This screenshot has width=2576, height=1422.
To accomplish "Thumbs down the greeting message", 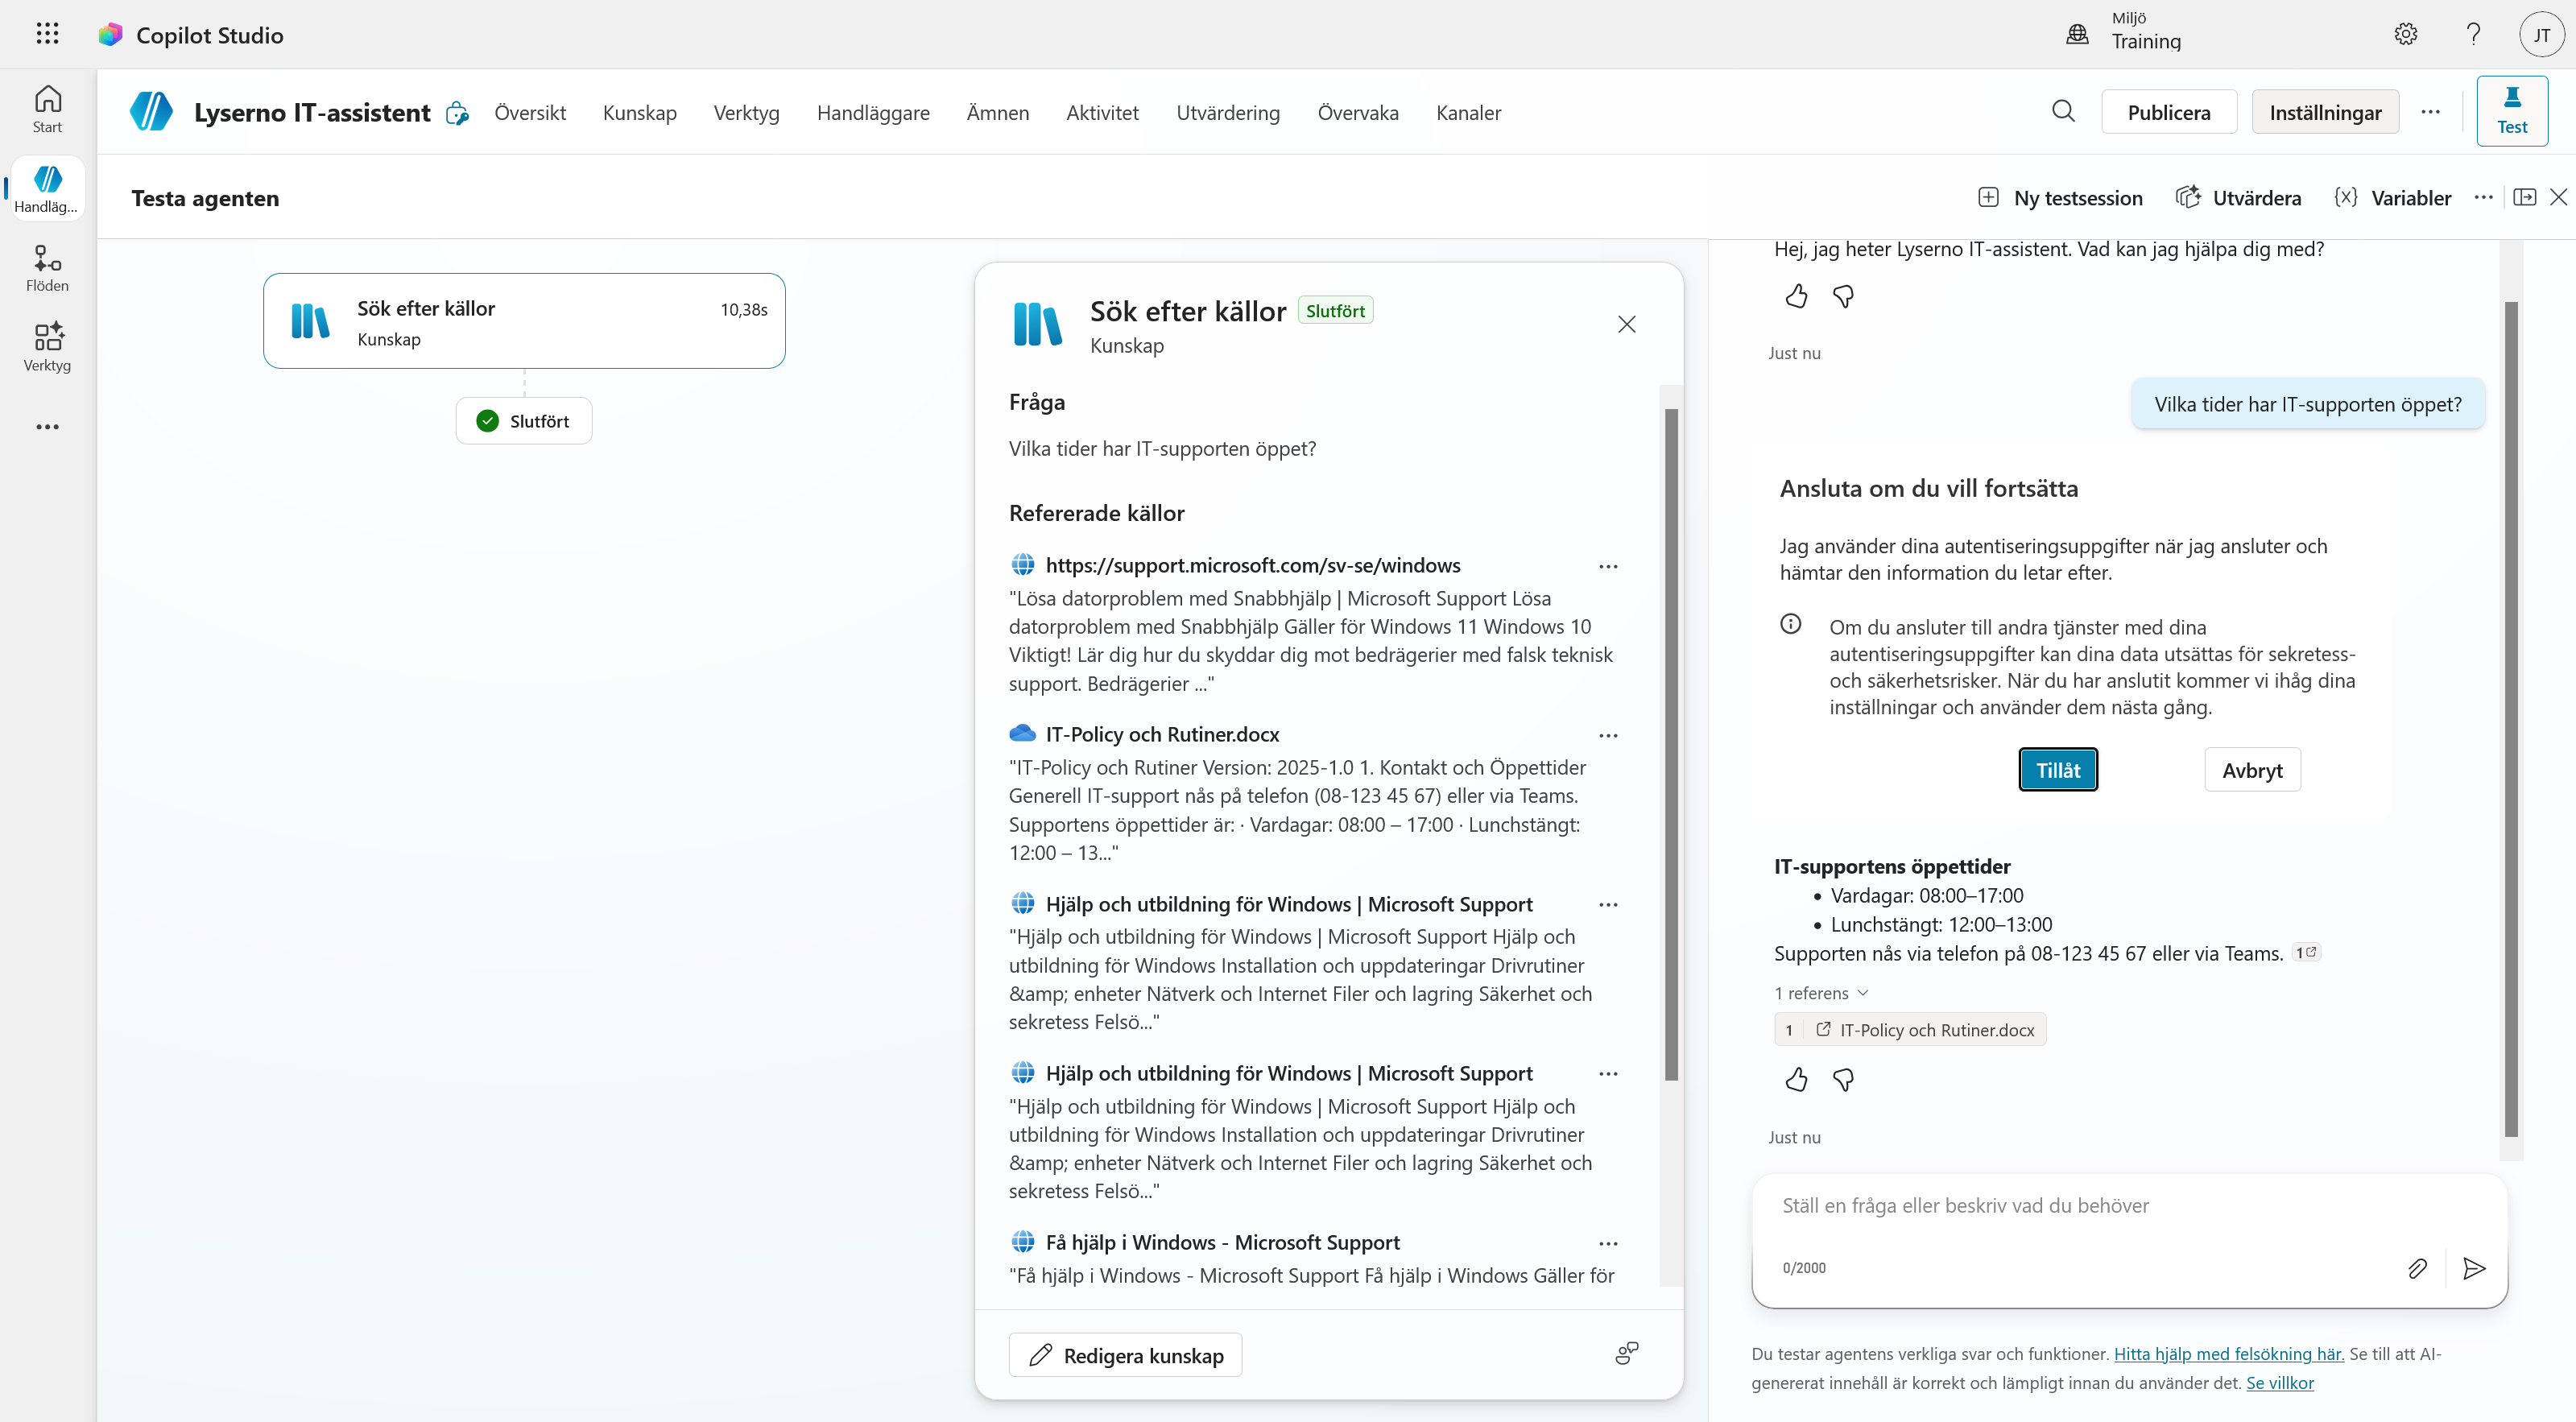I will click(x=1843, y=296).
